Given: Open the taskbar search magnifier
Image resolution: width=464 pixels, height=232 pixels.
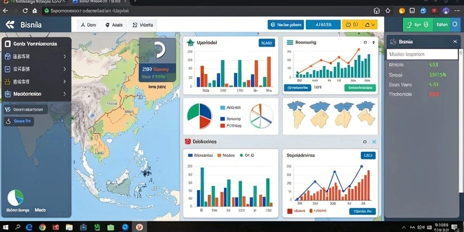Looking at the screenshot, I should [18, 227].
